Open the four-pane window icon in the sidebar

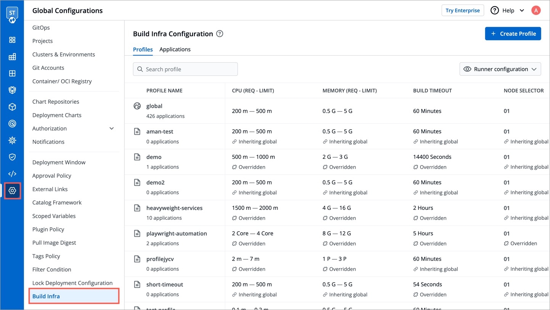[12, 74]
